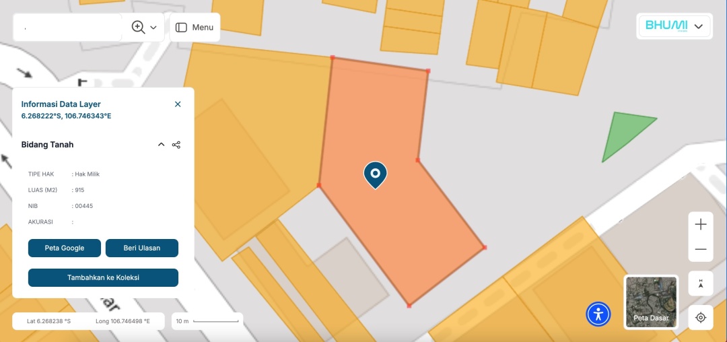Click the Lat/Long coordinates readout
Viewport: 727px width, 342px height.
tap(88, 321)
